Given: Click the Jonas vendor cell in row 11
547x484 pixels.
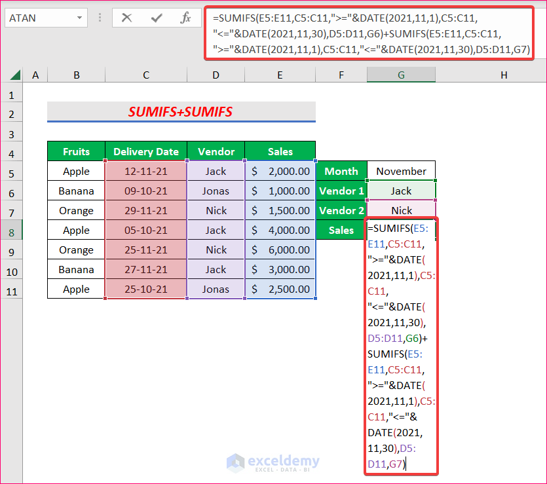Looking at the screenshot, I should pyautogui.click(x=216, y=289).
